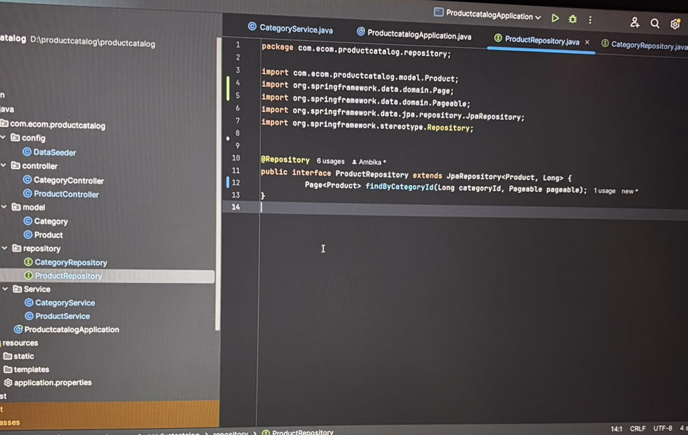Change the UTF-8 file encoding

pos(662,428)
